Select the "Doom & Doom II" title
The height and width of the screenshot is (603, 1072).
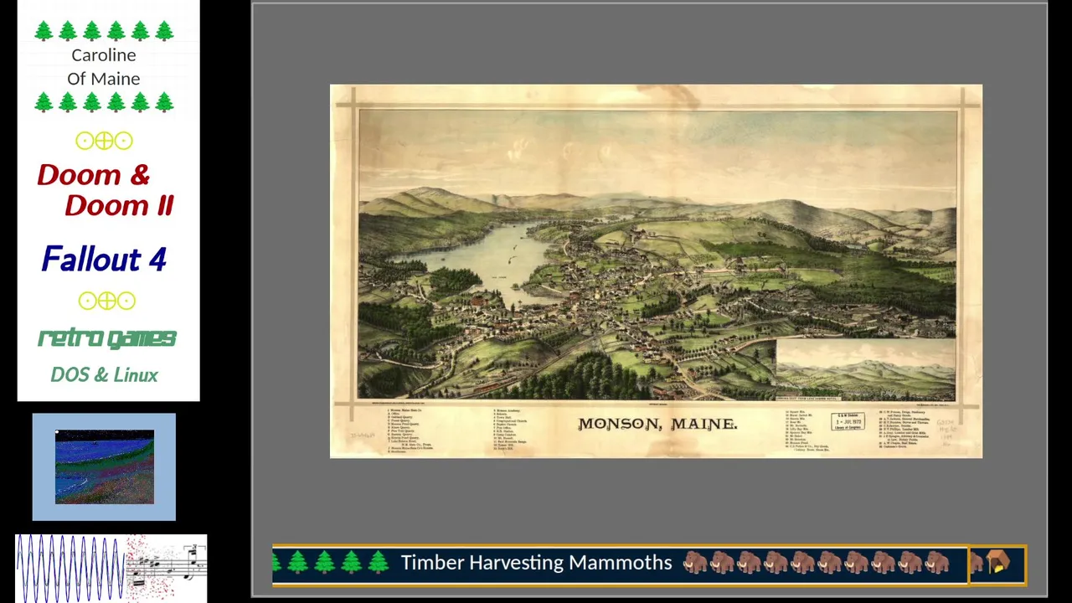(106, 190)
